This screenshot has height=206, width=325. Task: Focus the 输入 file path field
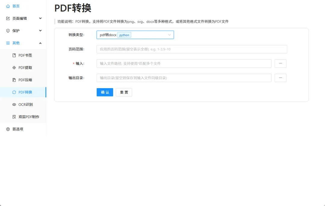[x=184, y=64]
